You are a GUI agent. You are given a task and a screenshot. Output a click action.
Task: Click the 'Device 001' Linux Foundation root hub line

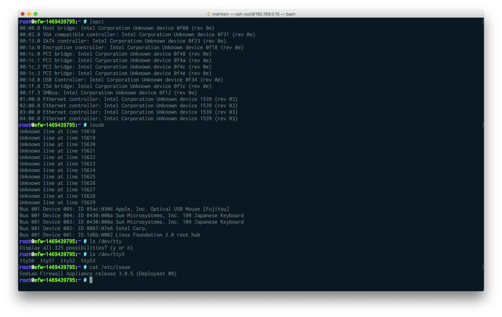(110, 235)
